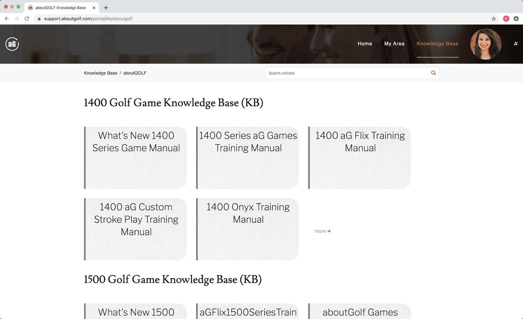Viewport: 523px width, 319px height.
Task: Click the more link with arrow
Action: point(323,231)
